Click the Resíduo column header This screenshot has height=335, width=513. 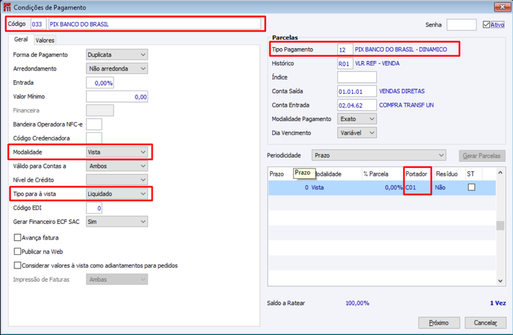[x=449, y=174]
